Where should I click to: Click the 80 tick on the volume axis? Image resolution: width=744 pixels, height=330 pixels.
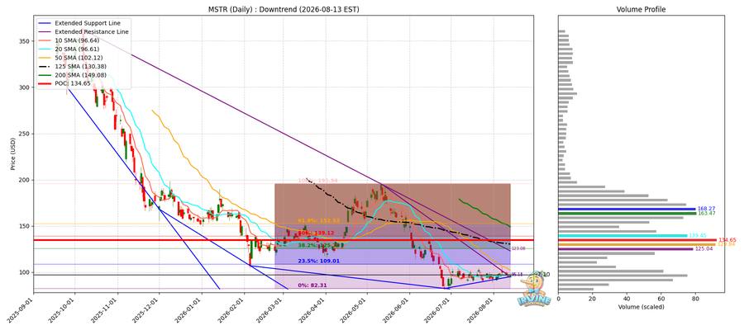pos(695,299)
